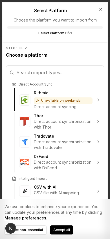Open DxFeed via its chevron arrow
This screenshot has width=110, height=239.
point(98,162)
